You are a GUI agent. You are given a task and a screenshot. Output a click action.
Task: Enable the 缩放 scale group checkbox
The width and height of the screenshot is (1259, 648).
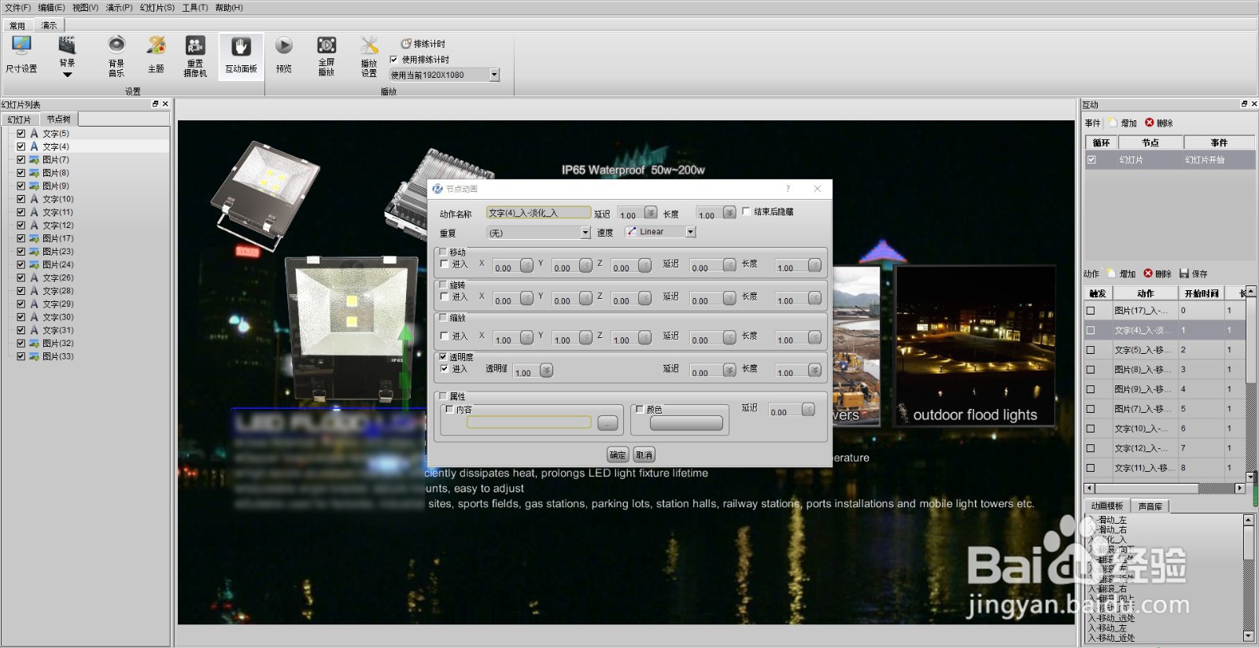click(x=444, y=318)
